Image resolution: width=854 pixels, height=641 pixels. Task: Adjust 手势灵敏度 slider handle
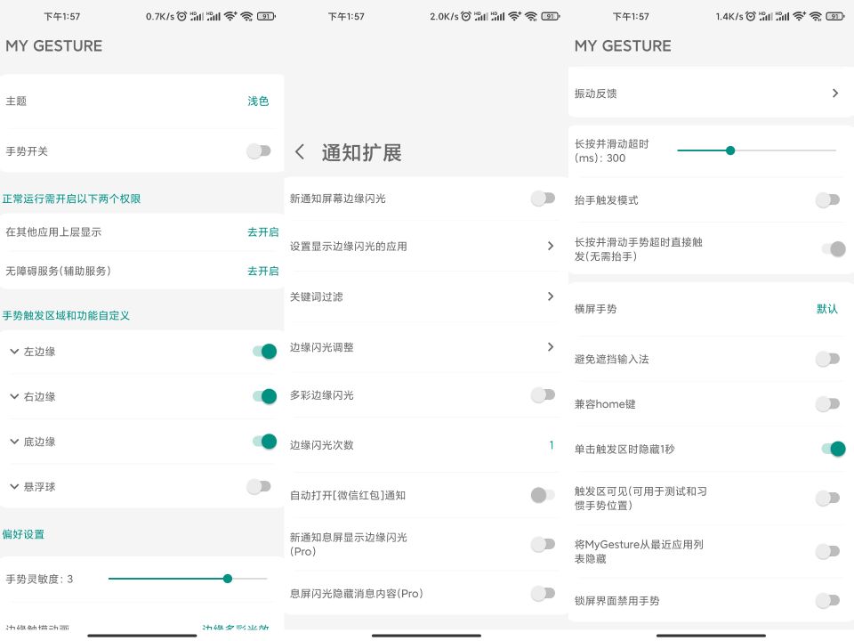[x=228, y=579]
